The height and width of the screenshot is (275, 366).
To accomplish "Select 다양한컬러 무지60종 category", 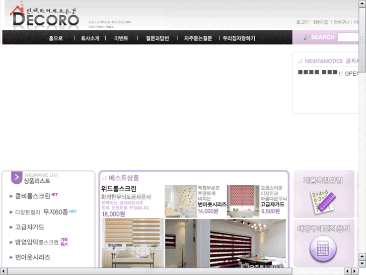I will tap(42, 212).
